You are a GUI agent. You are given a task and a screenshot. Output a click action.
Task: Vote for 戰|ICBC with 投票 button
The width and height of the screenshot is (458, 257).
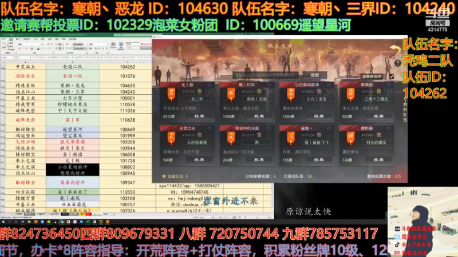(259, 116)
